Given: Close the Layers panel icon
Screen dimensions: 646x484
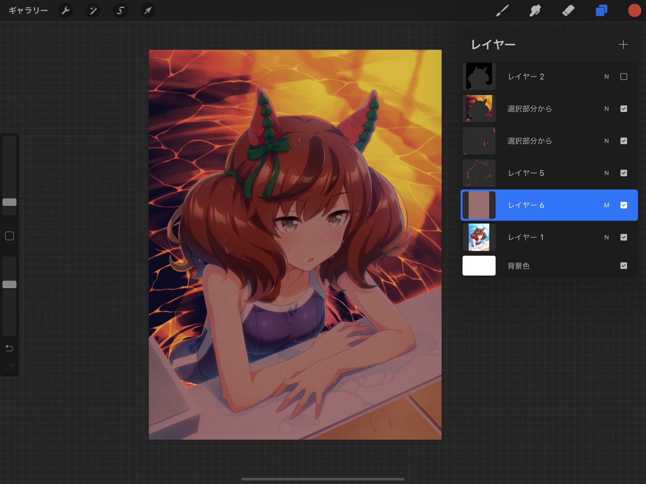Looking at the screenshot, I should pos(601,11).
